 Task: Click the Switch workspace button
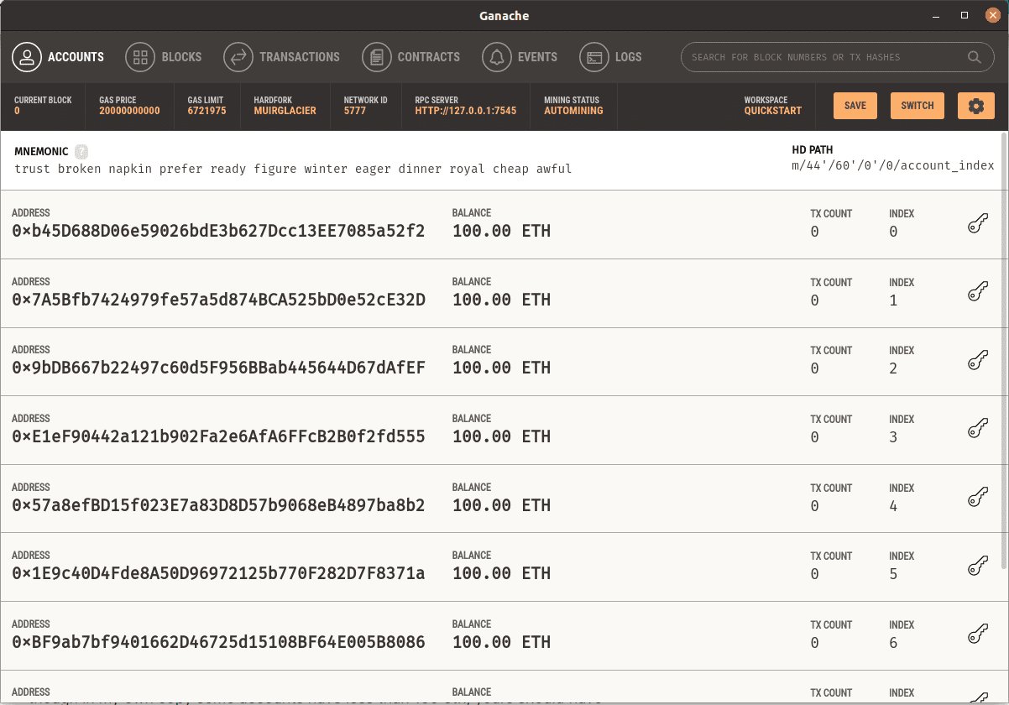918,106
